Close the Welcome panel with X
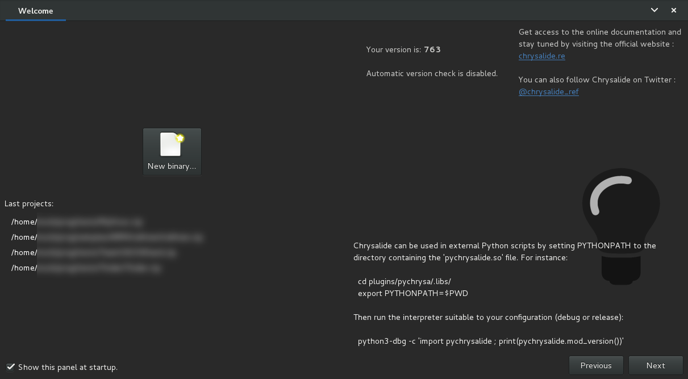Viewport: 688px width, 379px height. [x=674, y=10]
